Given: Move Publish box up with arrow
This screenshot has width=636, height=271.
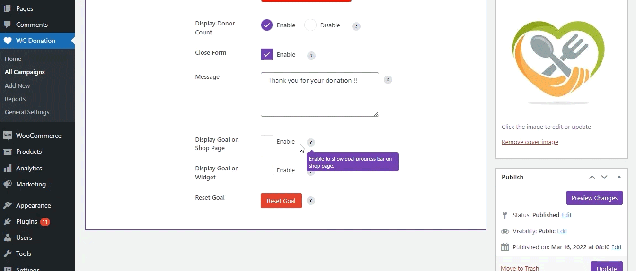Looking at the screenshot, I should (x=592, y=177).
